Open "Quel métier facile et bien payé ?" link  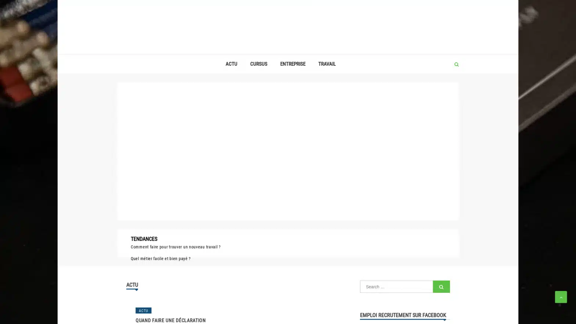click(x=161, y=259)
